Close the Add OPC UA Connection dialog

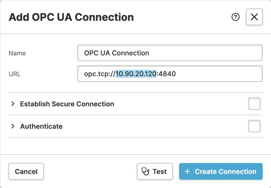pyautogui.click(x=254, y=17)
